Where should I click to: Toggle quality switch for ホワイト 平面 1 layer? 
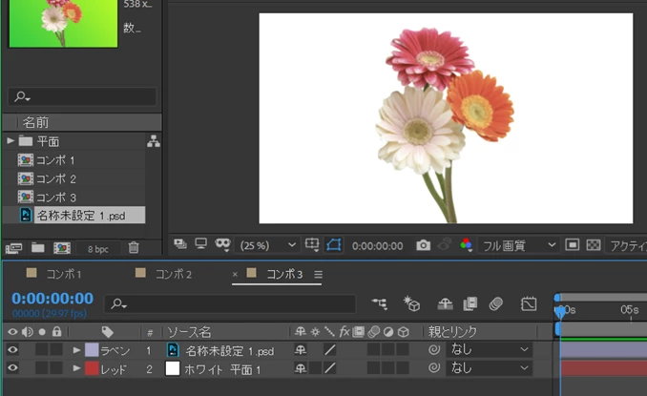[329, 368]
